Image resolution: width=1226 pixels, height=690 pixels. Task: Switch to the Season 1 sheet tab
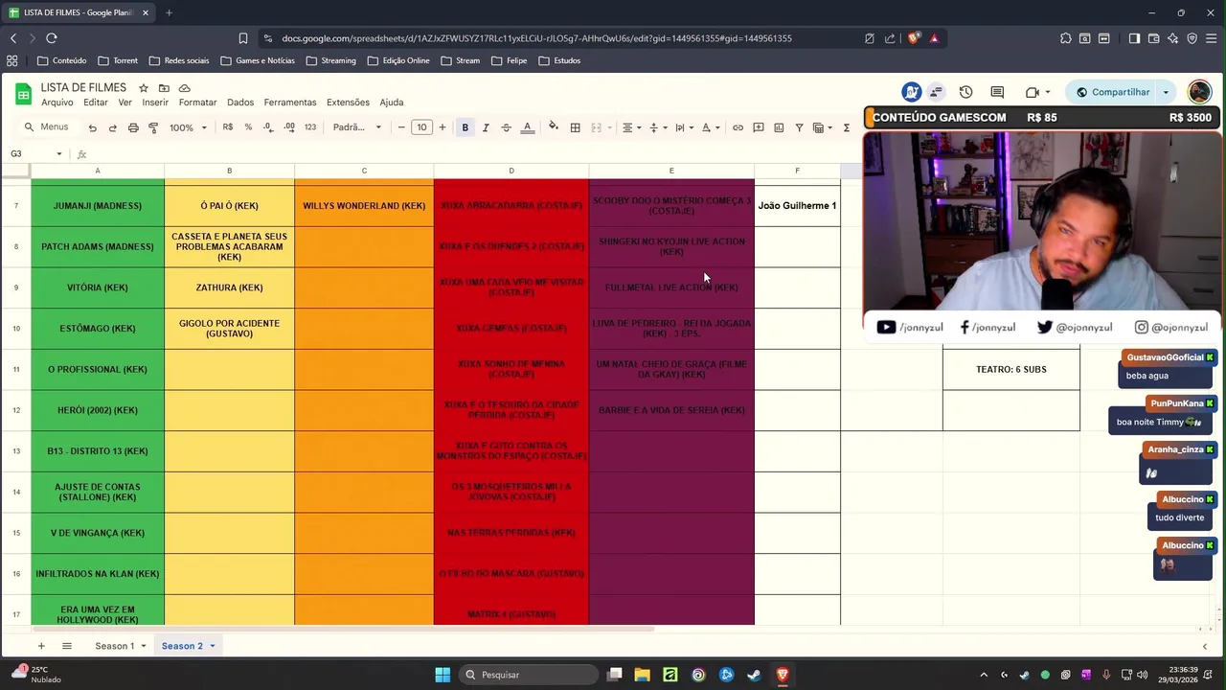(115, 646)
